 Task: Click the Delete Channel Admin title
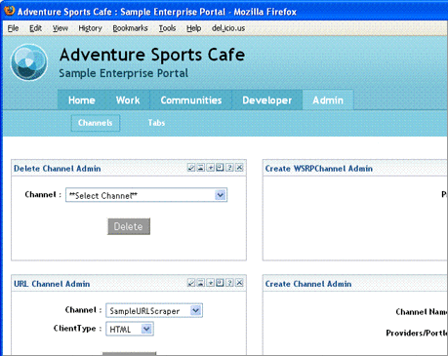(x=58, y=169)
